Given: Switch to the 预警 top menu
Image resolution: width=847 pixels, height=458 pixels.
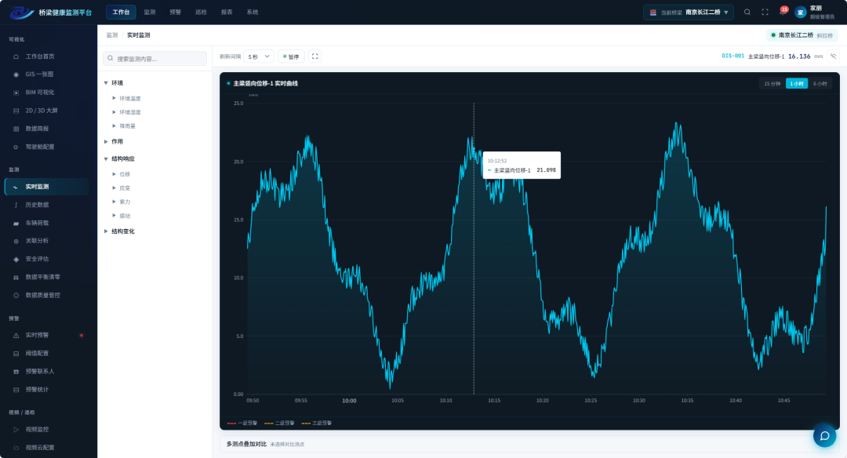Looking at the screenshot, I should [x=175, y=12].
